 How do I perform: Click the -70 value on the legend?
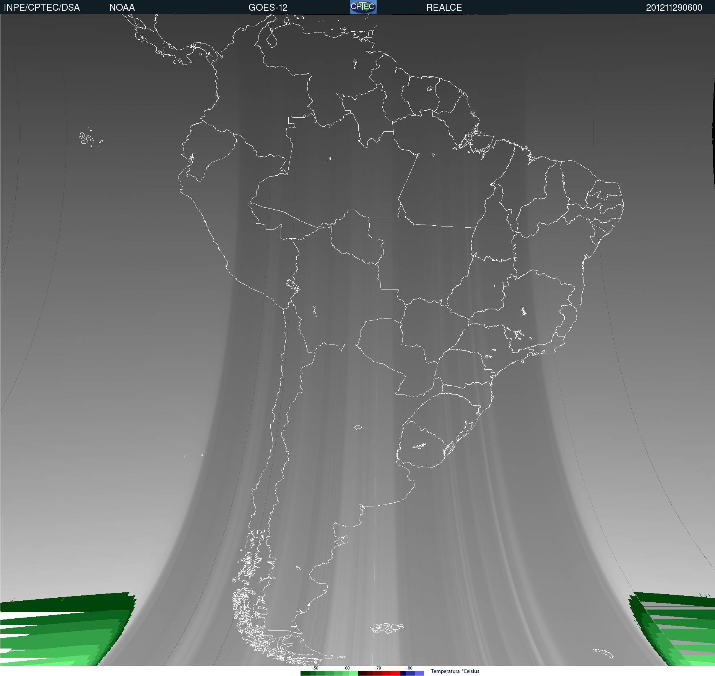coord(378,668)
